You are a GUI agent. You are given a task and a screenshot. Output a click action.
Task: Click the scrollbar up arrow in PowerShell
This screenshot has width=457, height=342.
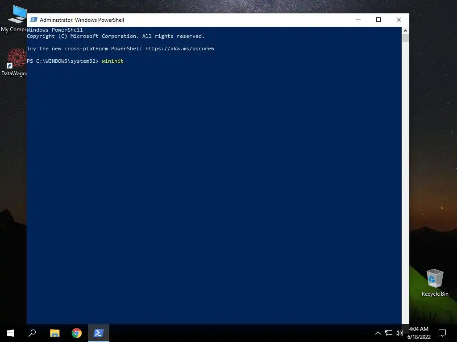pos(405,30)
